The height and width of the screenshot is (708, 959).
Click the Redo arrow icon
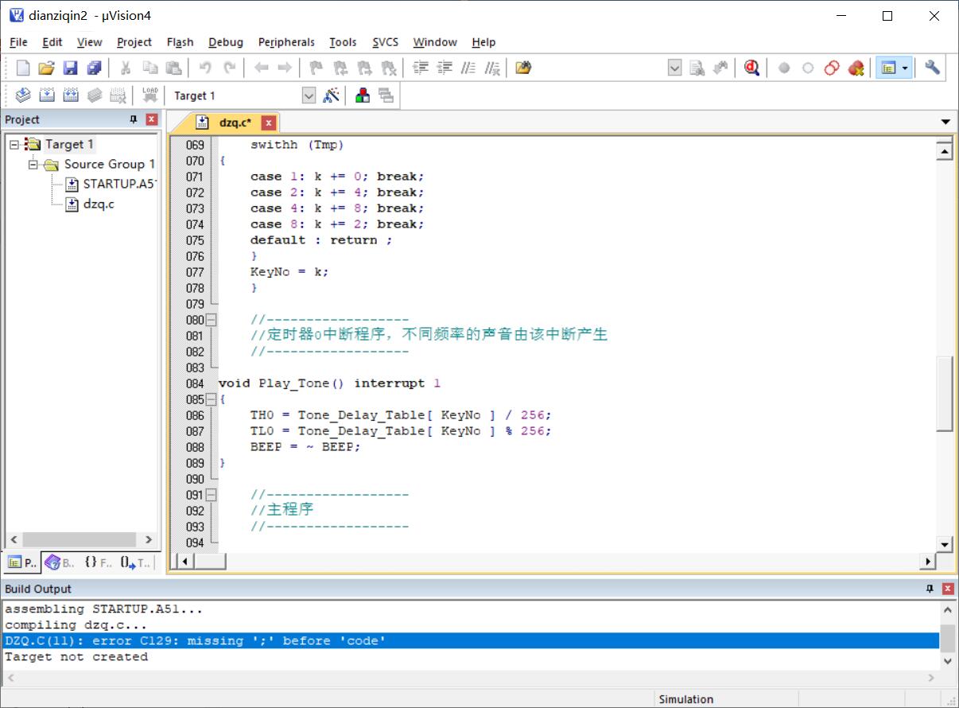tap(229, 68)
